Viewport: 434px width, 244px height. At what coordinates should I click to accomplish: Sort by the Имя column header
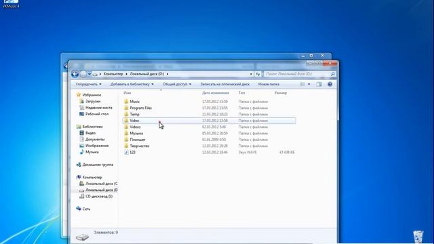tap(127, 93)
